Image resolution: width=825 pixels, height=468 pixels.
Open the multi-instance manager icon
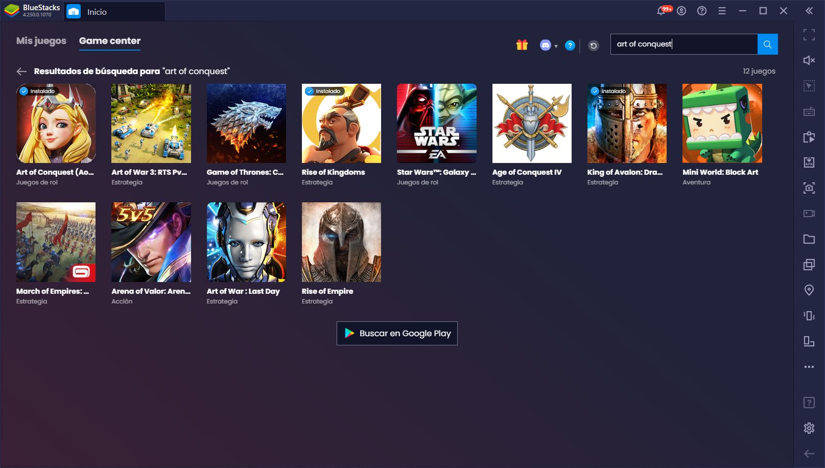[x=809, y=265]
